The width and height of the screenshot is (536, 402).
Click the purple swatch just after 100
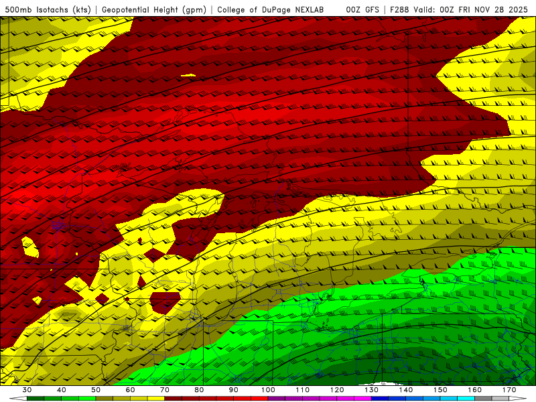click(277, 399)
